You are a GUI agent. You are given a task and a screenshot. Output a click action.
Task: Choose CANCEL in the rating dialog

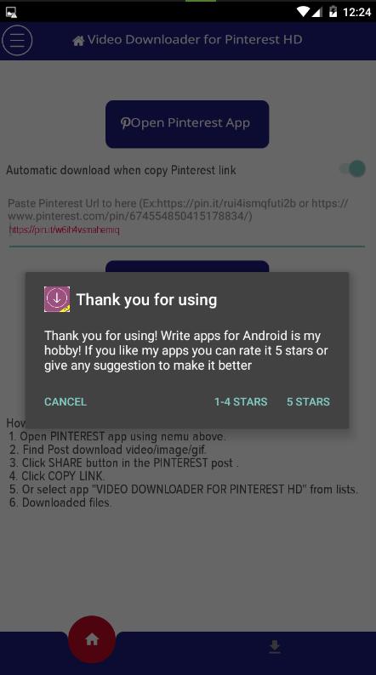tap(66, 401)
